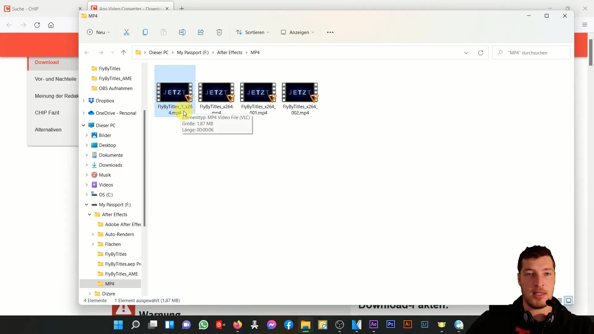Expand the After Effects folder tree item
Image resolution: width=594 pixels, height=334 pixels.
pyautogui.click(x=89, y=214)
